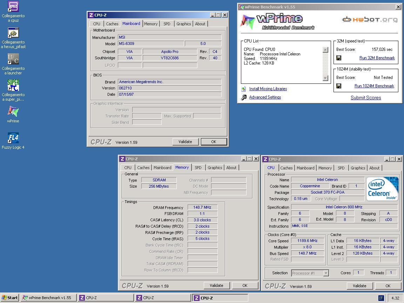Click the IT language indicator in the tray
404x303 pixels.
[381, 298]
